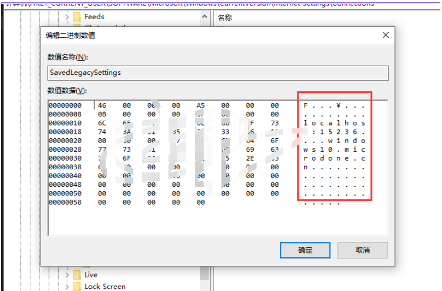This screenshot has width=442, height=291.
Task: Click ASCII text 'localhos' in data view
Action: point(334,123)
